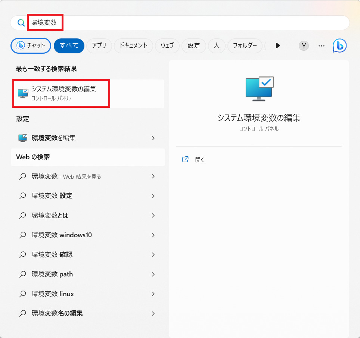Image resolution: width=360 pixels, height=338 pixels.
Task: Select the すべて filter tab
Action: [69, 46]
